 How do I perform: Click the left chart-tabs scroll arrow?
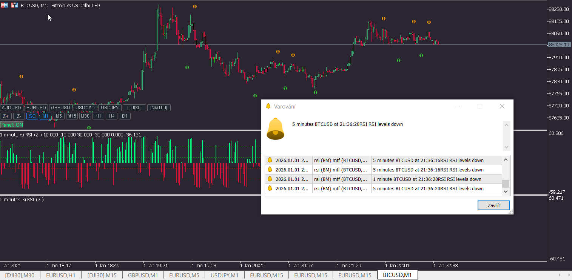tap(559, 275)
